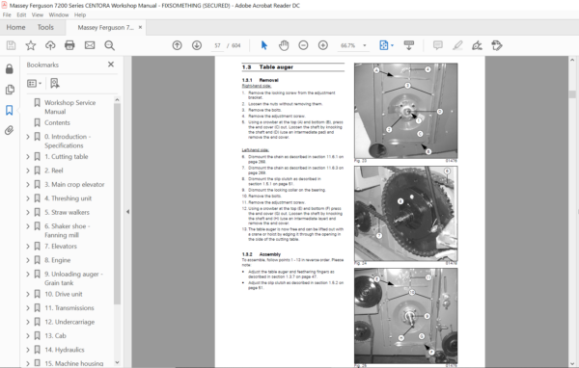
Task: Collapse navigation pane with left arrow
Action: point(127,212)
